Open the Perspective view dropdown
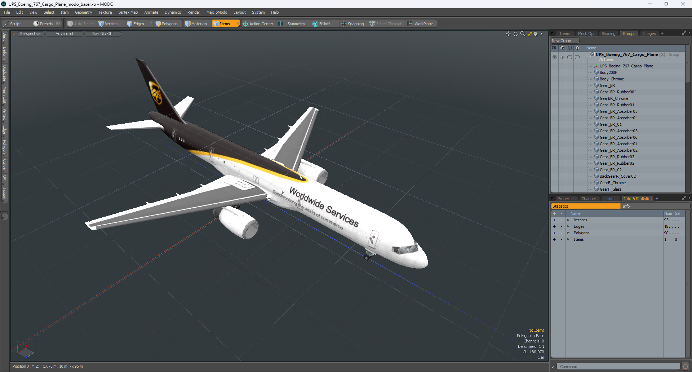Image resolution: width=692 pixels, height=372 pixels. click(30, 34)
